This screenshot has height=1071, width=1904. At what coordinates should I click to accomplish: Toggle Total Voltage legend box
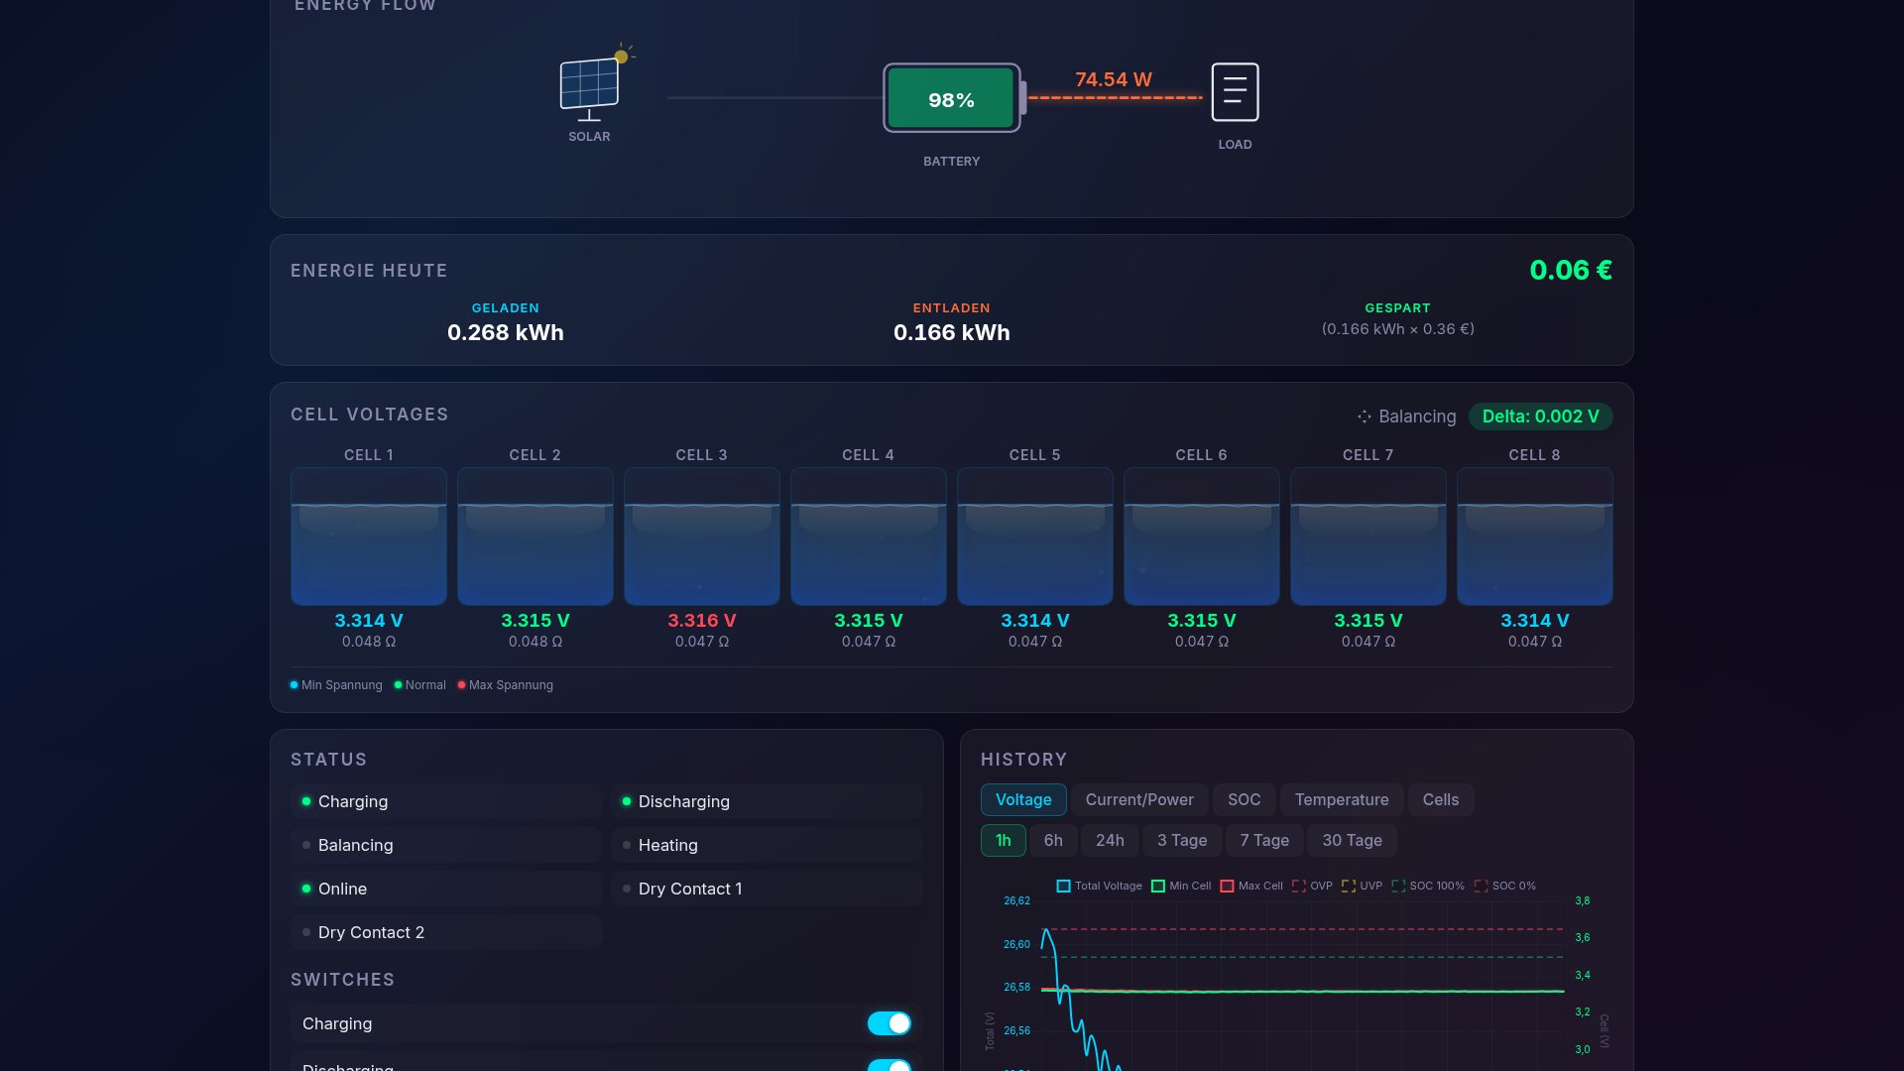click(x=1064, y=887)
